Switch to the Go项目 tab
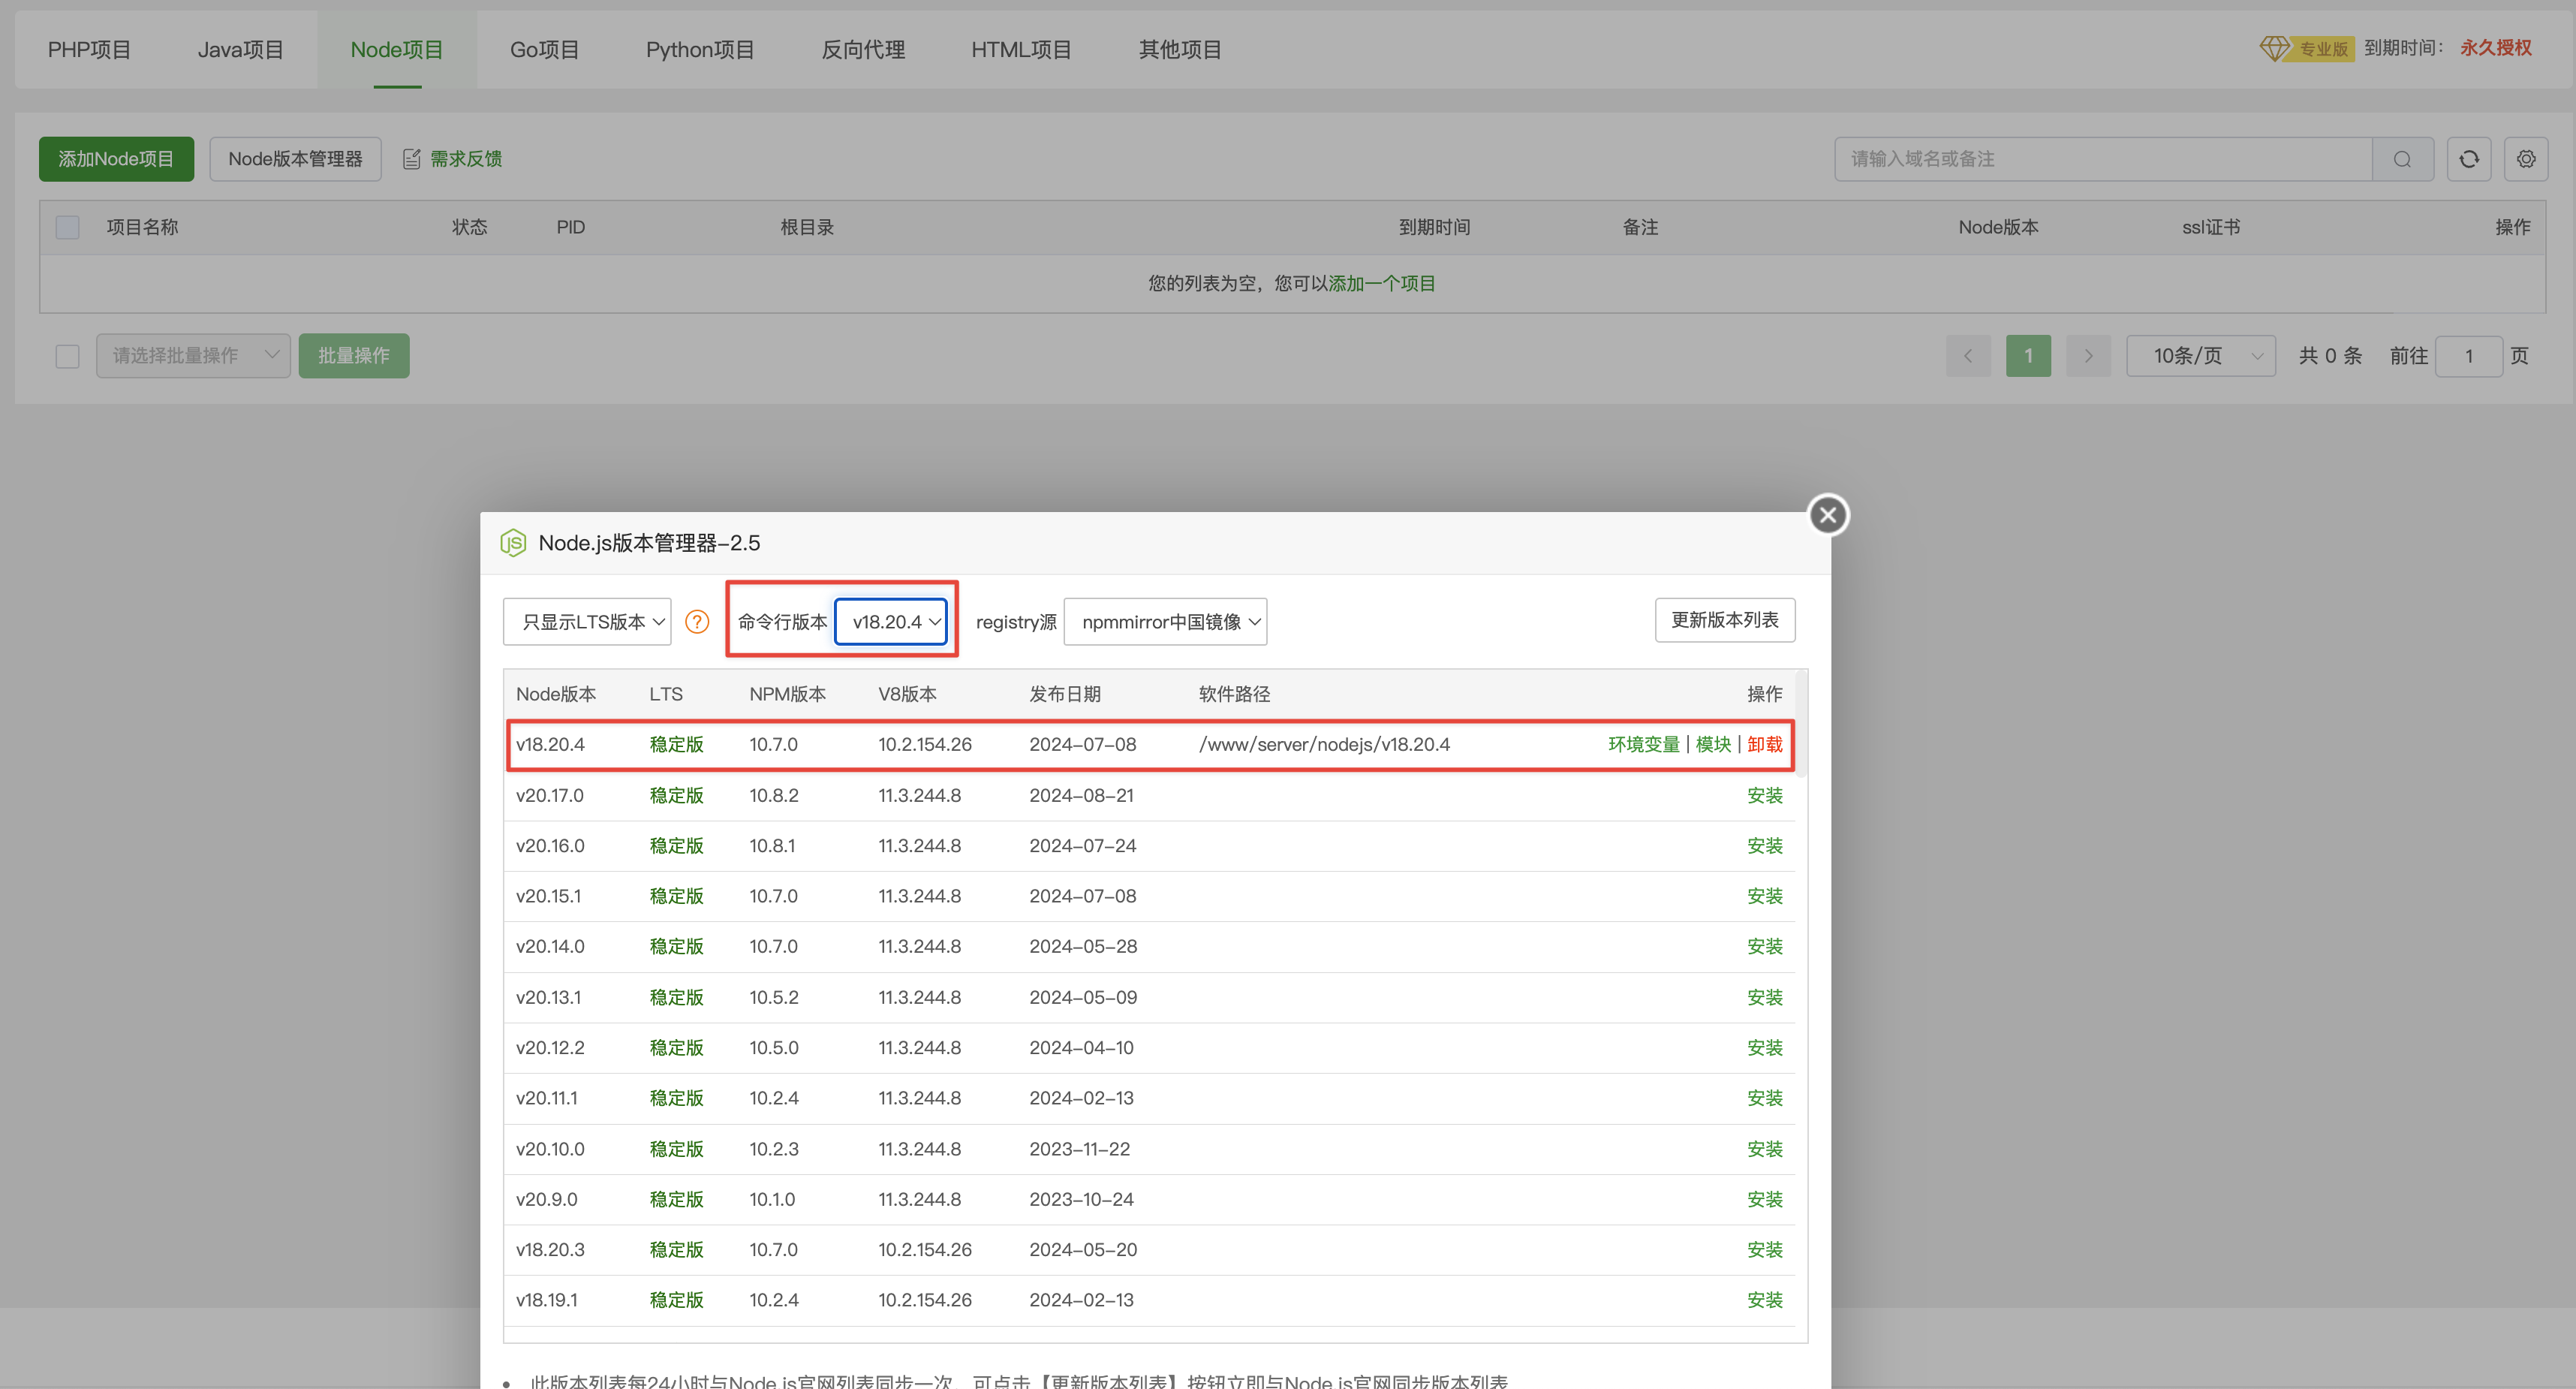Viewport: 2576px width, 1389px height. click(x=544, y=49)
